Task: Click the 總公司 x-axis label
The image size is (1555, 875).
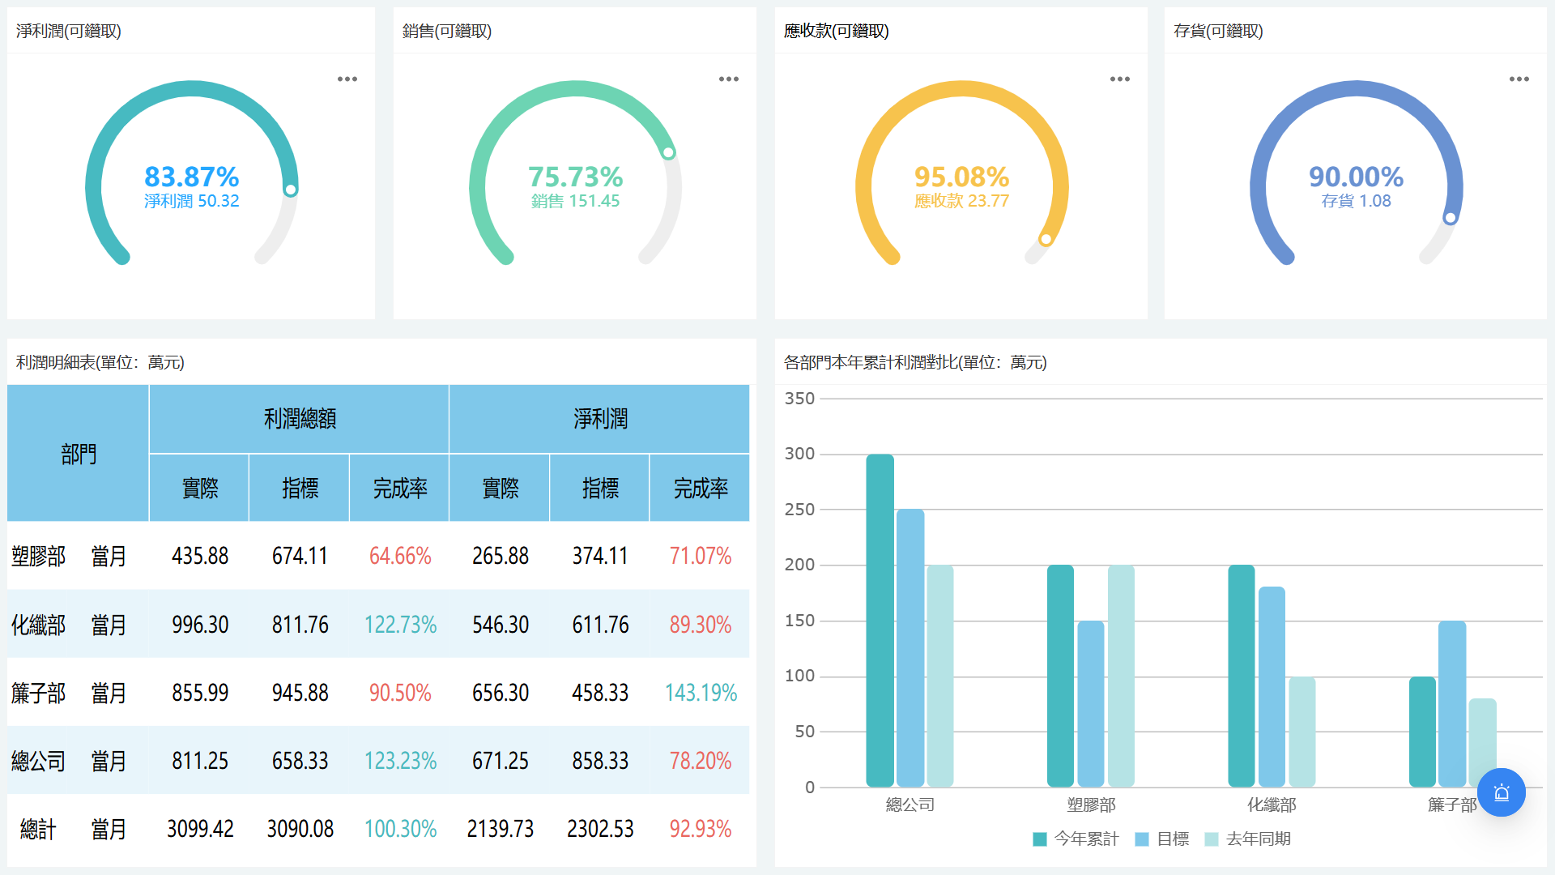Action: [910, 805]
